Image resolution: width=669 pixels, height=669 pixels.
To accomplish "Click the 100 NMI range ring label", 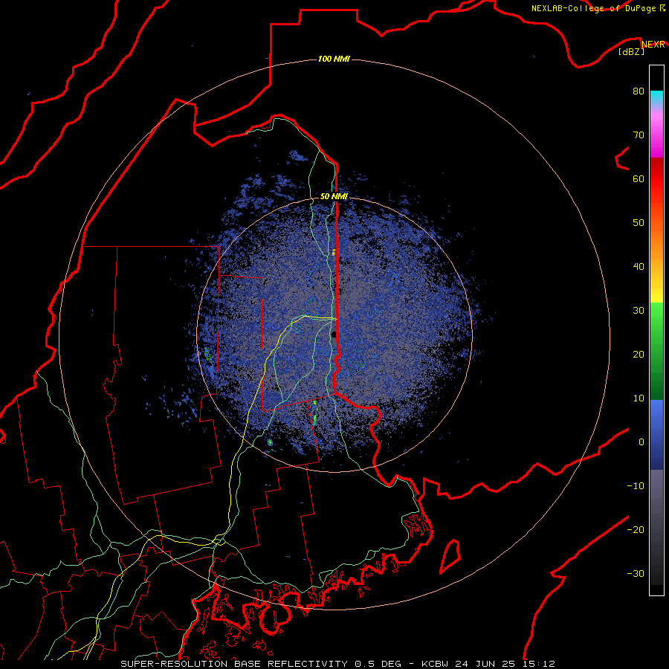I will pos(334,59).
